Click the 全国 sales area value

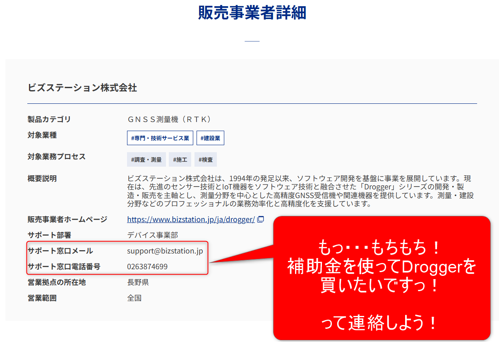point(134,298)
